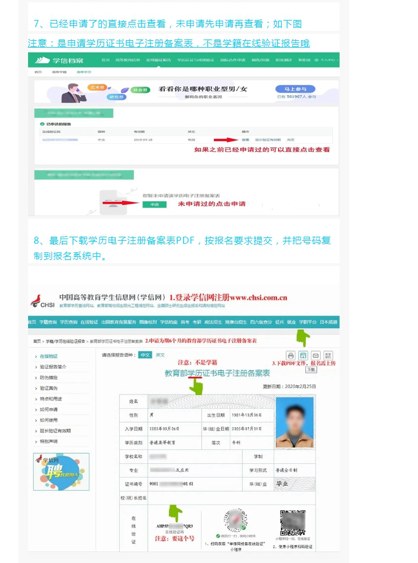The image size is (418, 563).
Task: Click underlined 注意：是申请学历证书电子注册备案表 link
Action: pos(169,44)
